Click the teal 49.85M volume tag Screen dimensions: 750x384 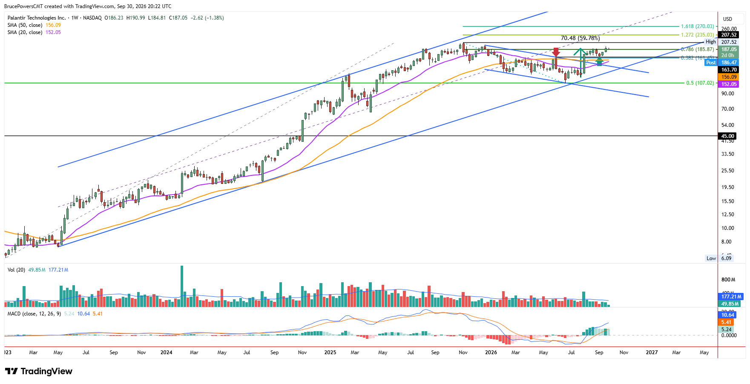730,304
